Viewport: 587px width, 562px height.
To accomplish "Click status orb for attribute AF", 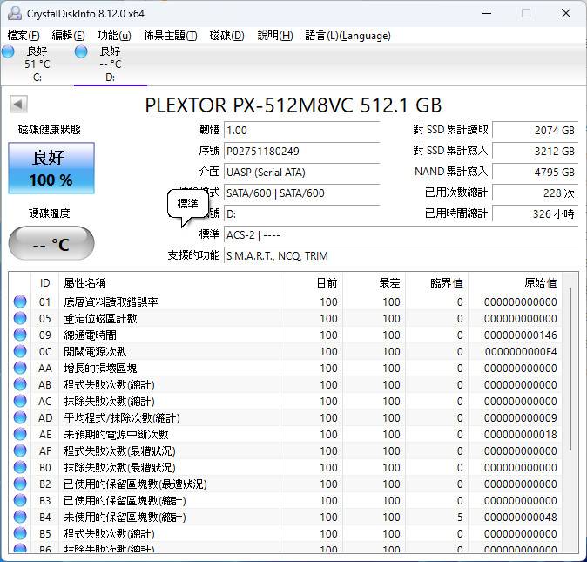I will pos(20,450).
